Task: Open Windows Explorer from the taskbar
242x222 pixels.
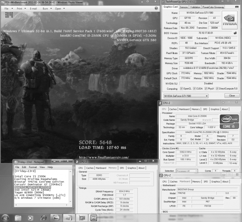Action: coord(18,218)
